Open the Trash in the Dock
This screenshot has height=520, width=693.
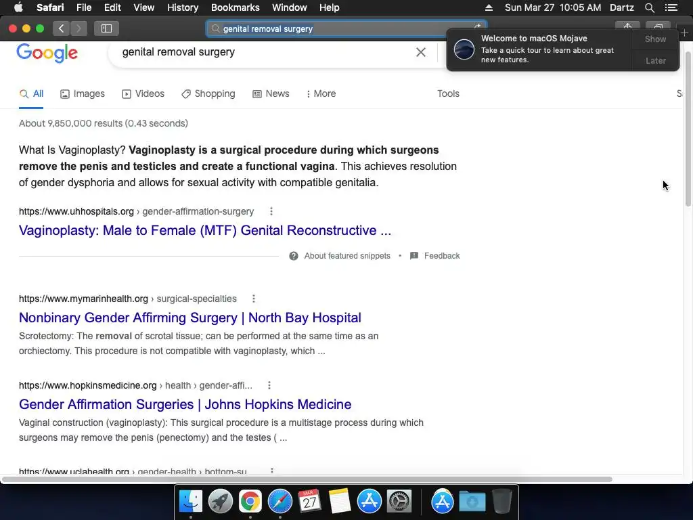[501, 502]
